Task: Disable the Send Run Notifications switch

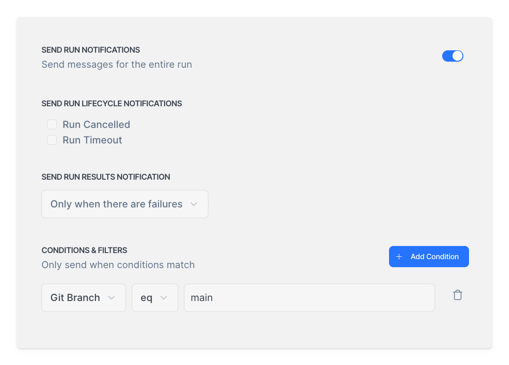Action: (453, 56)
